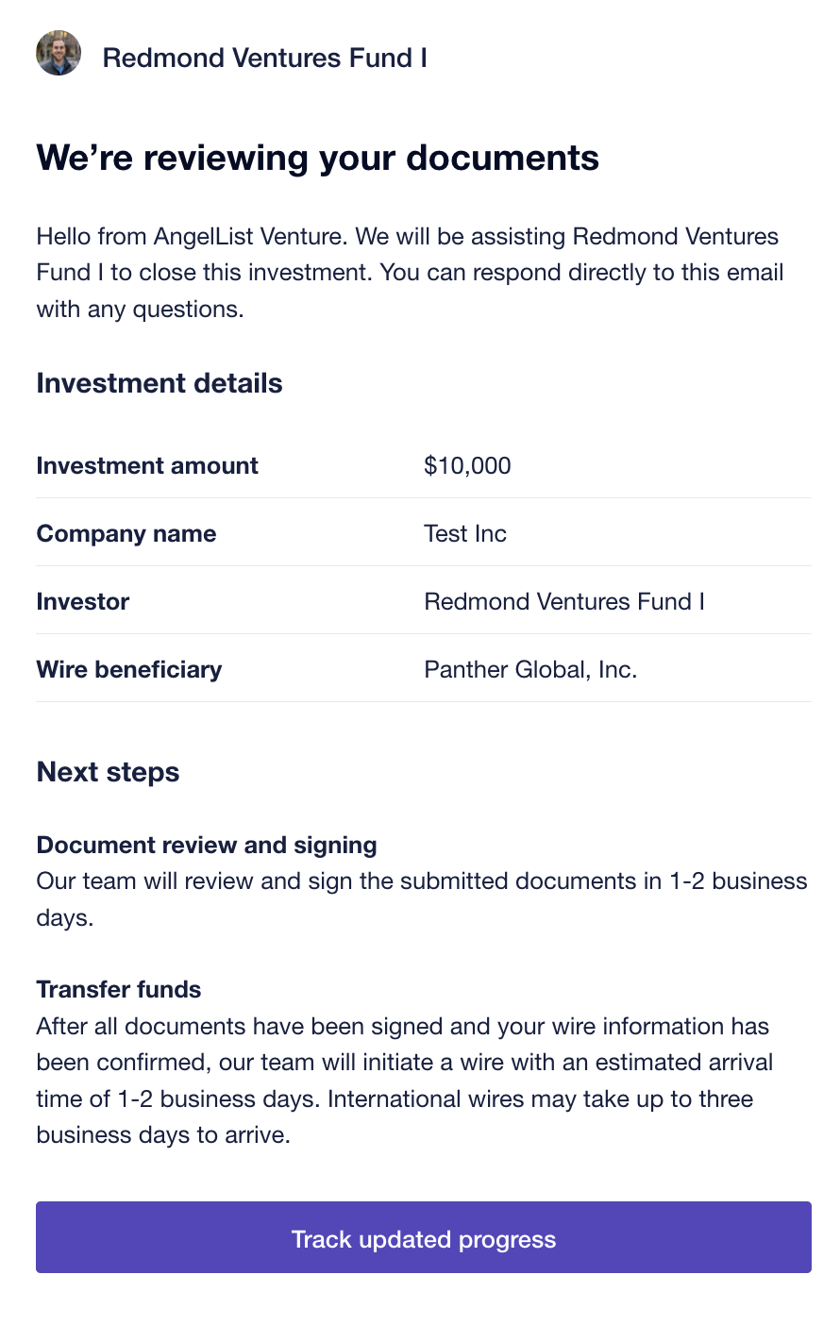The image size is (840, 1325).
Task: Click the international wires paragraph text
Action: click(x=405, y=1081)
